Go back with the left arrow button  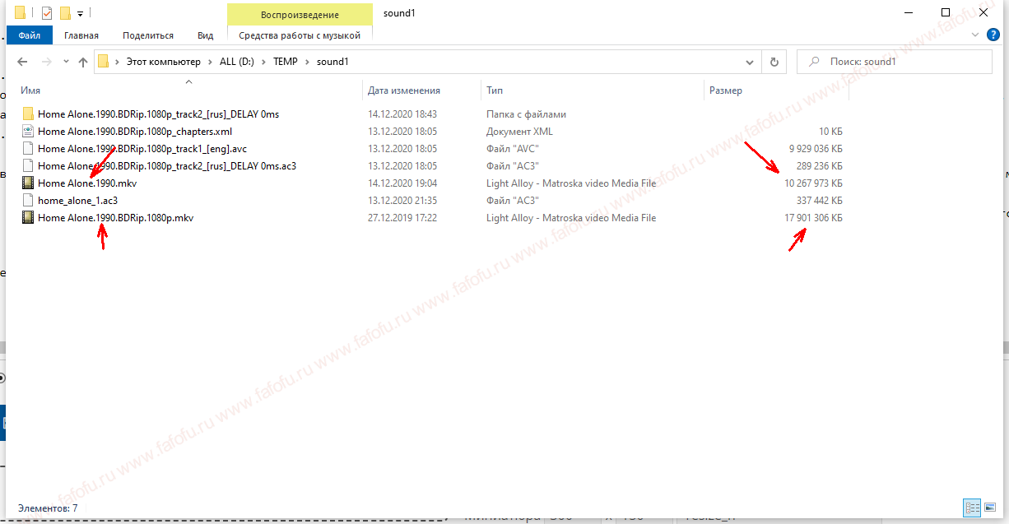(23, 62)
